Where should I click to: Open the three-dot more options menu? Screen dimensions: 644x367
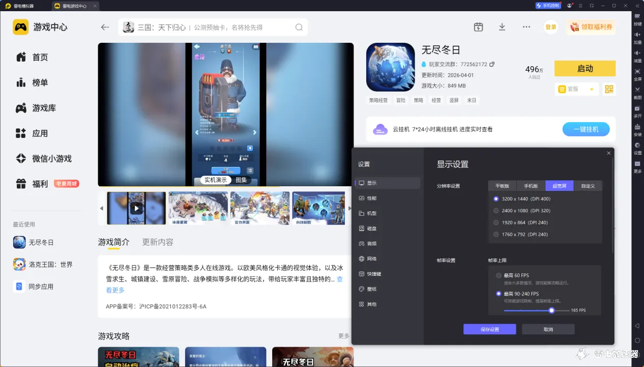pos(526,27)
